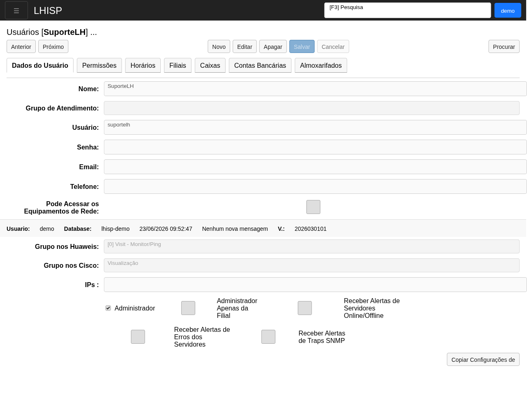
Task: Click the lhisp-demo database name
Action: pos(116,229)
